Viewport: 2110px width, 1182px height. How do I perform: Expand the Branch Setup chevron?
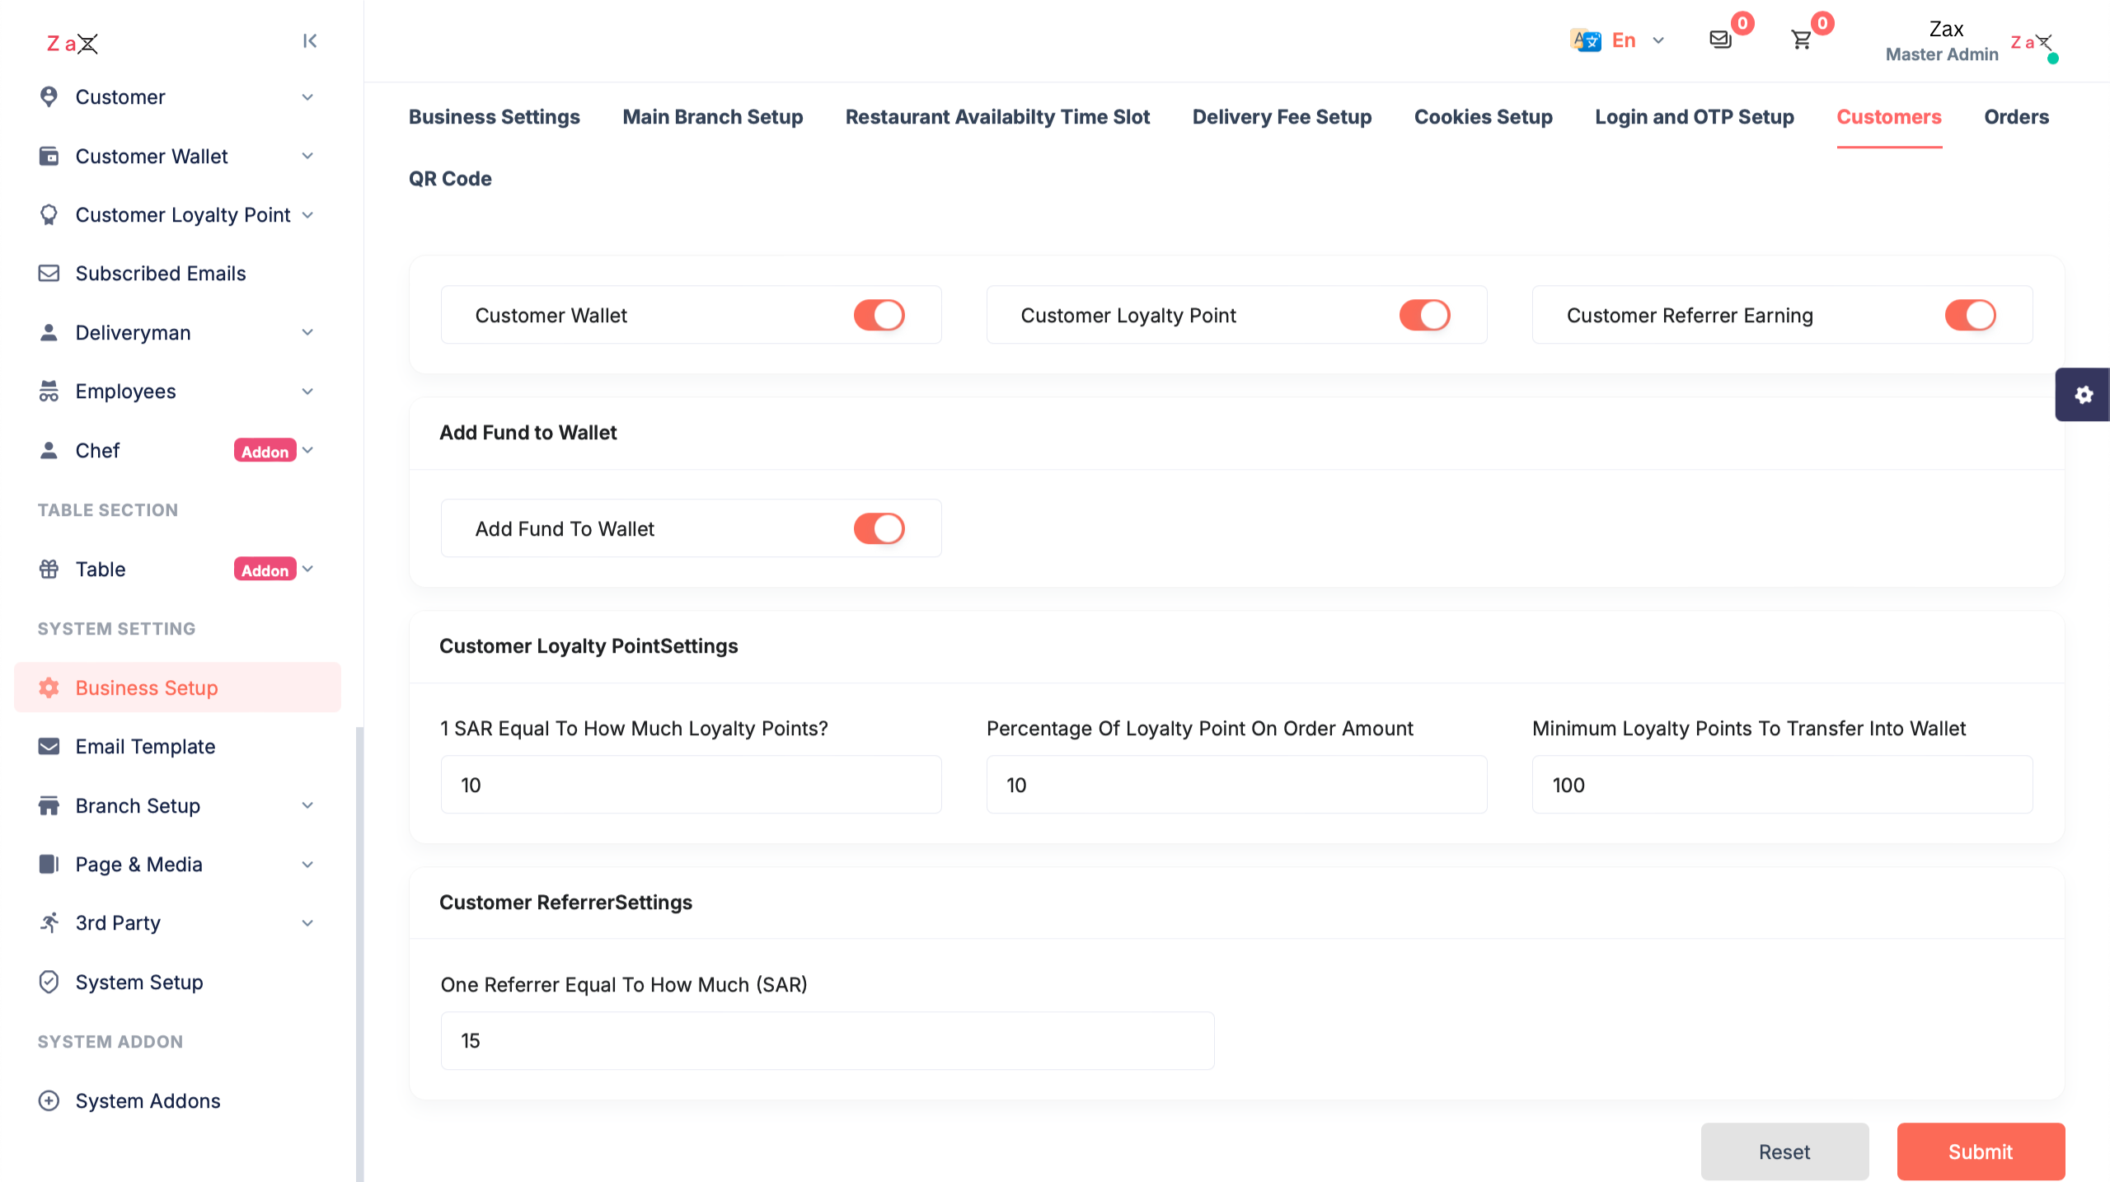tap(307, 806)
